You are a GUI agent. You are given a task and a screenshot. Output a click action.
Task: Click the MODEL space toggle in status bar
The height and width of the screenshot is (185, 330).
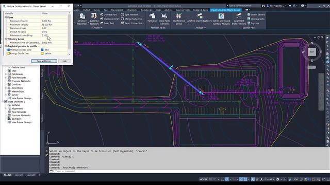pos(203,179)
